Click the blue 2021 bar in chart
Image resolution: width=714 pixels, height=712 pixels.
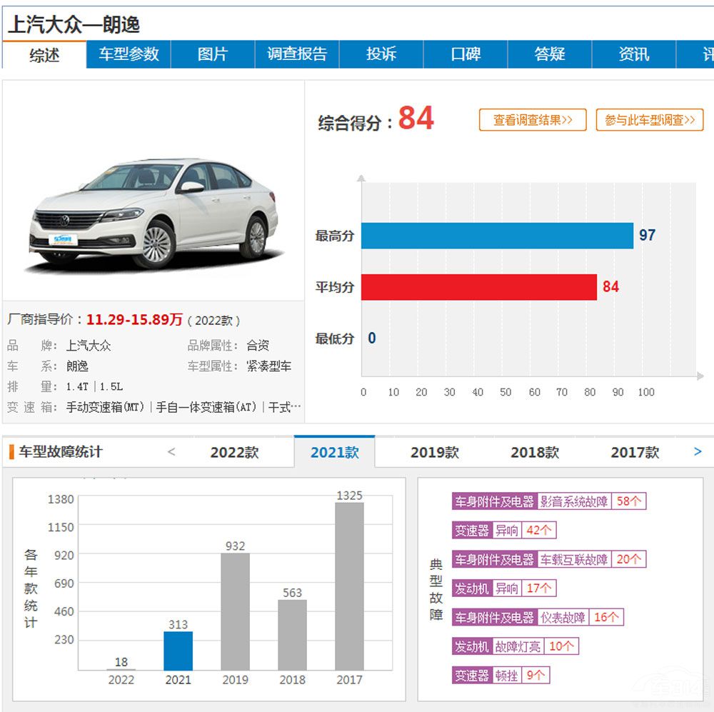pos(178,650)
